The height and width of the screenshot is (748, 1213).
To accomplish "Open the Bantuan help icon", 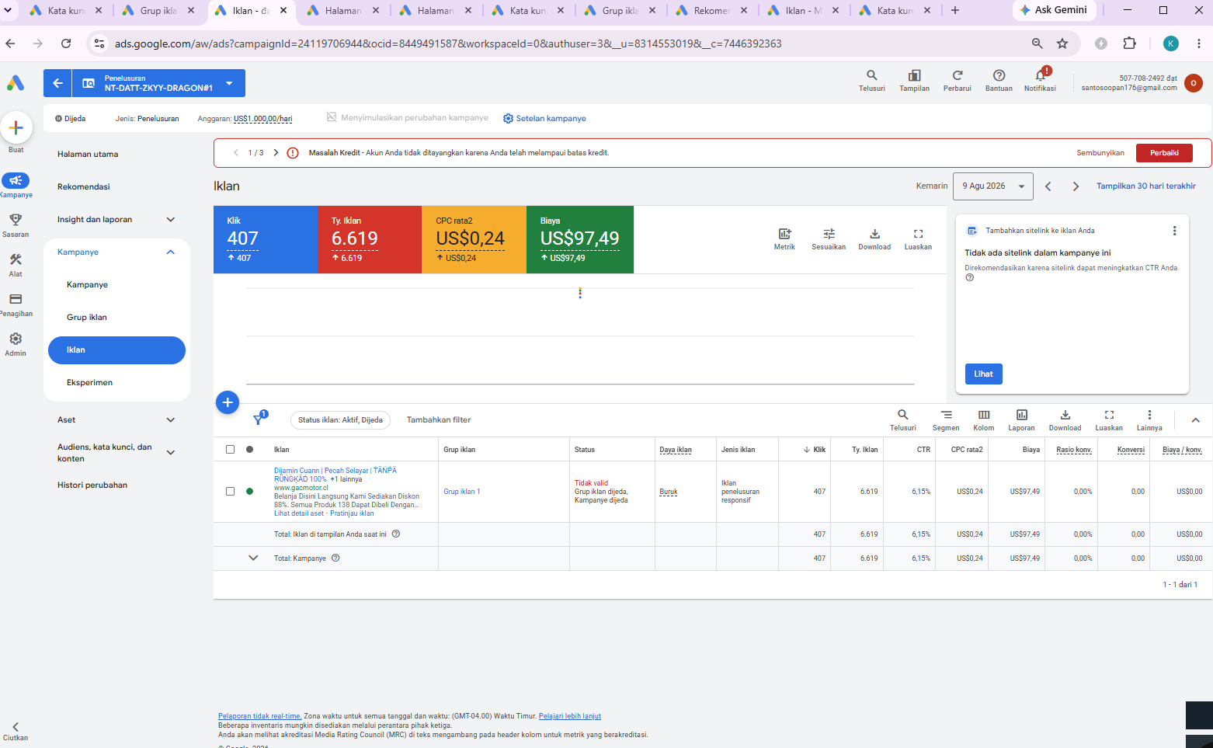I will 999,75.
